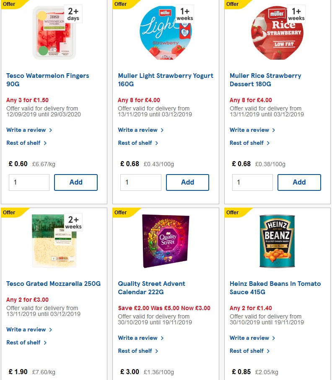
Task: View the Quality Street Advent Calendar image
Action: (x=165, y=241)
